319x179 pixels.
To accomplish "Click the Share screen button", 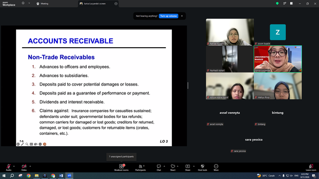I will 187,168.
